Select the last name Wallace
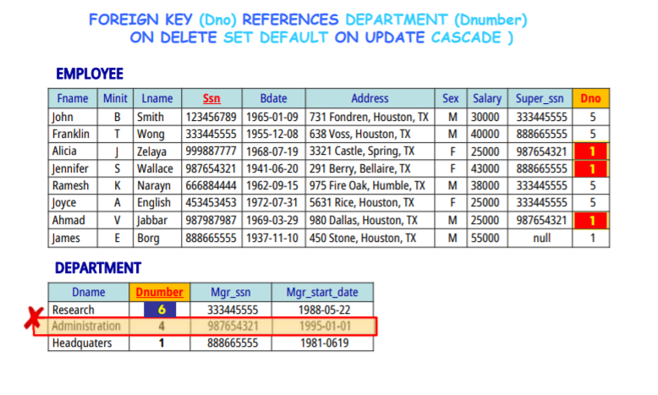Screen dimensions: 658x395 (x=155, y=169)
